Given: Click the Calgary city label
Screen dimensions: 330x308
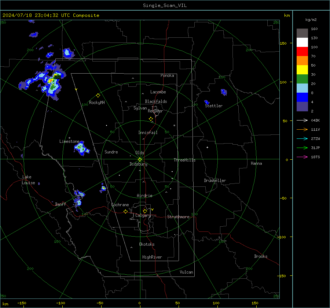Looking at the screenshot, I should 143,215.
